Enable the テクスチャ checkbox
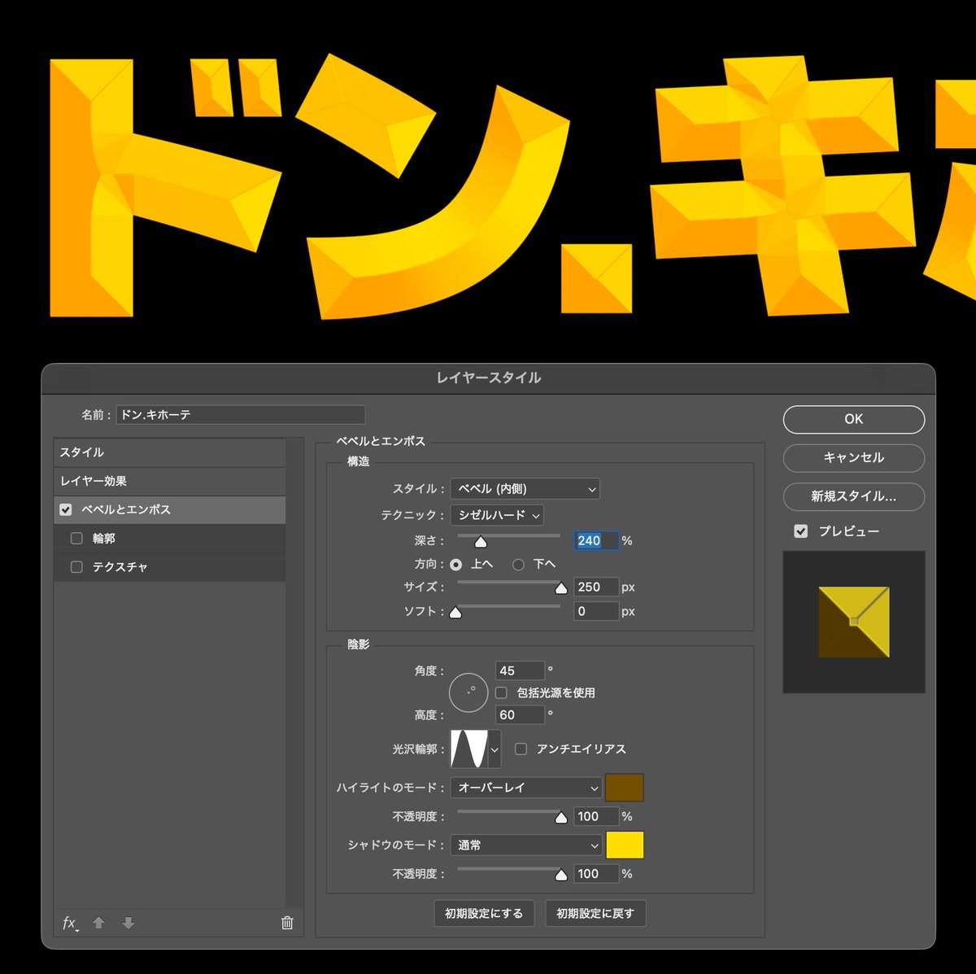 (x=76, y=566)
